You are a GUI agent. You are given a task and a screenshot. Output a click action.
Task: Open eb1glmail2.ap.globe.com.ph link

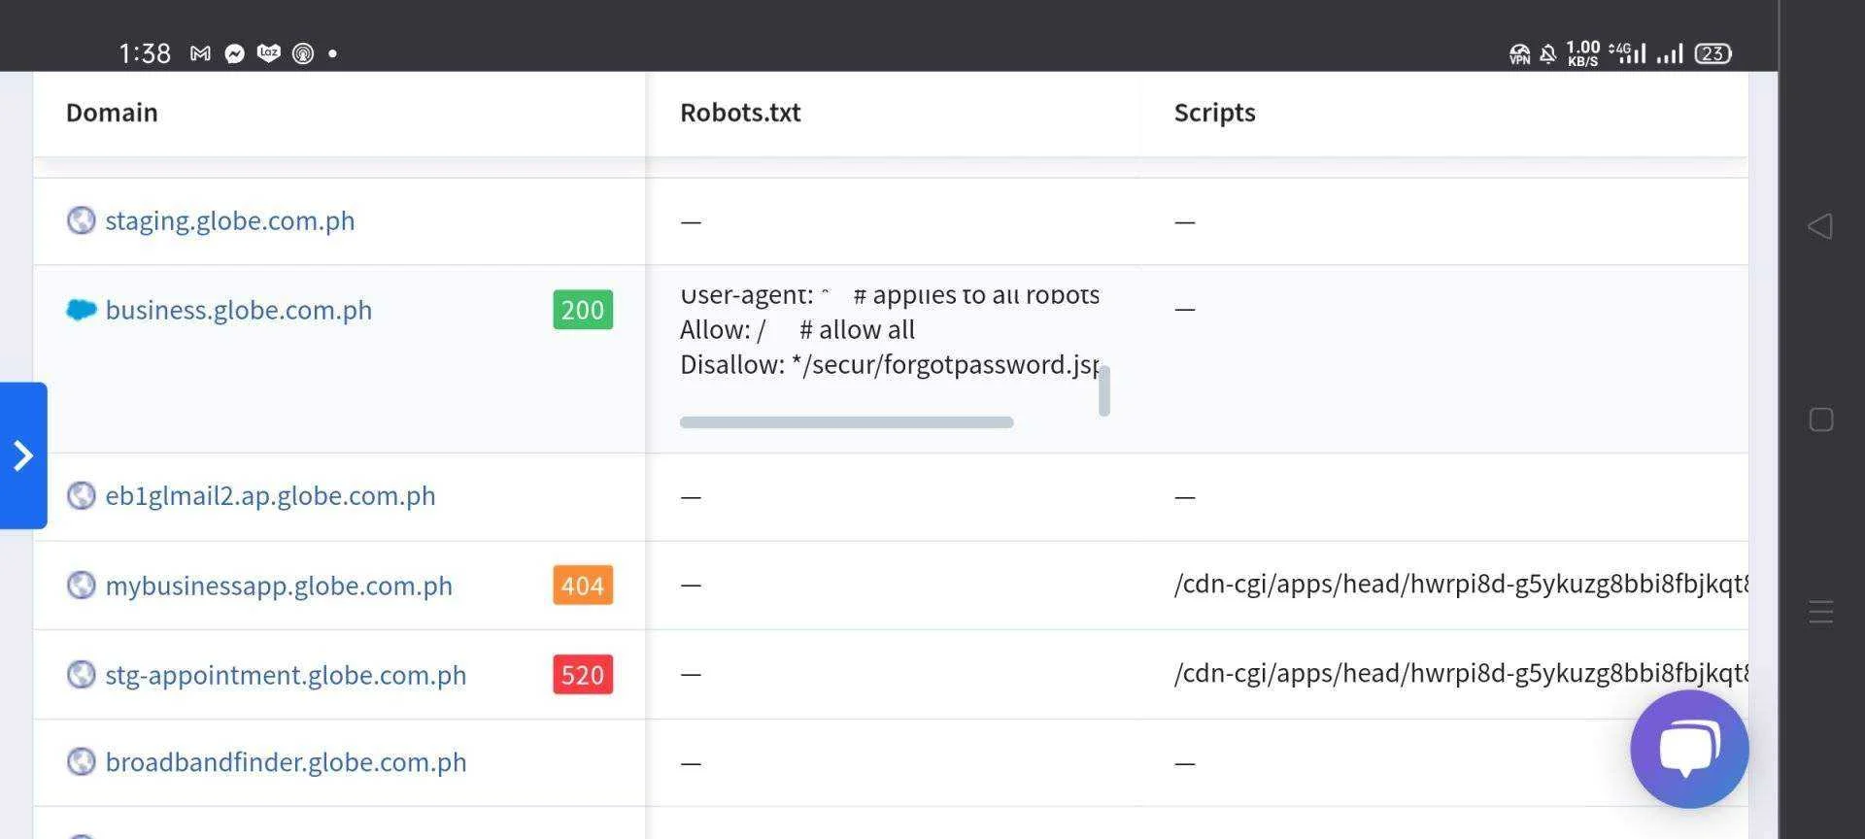pyautogui.click(x=270, y=495)
